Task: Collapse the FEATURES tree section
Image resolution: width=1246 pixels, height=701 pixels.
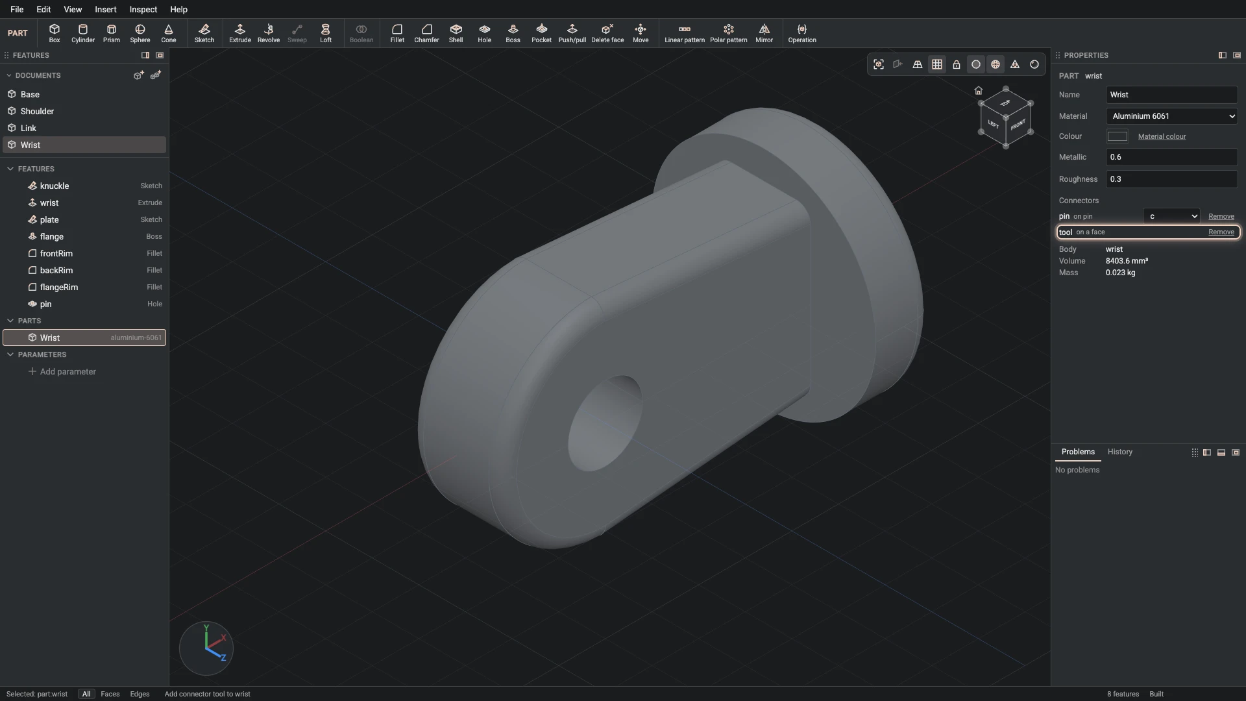Action: point(10,169)
